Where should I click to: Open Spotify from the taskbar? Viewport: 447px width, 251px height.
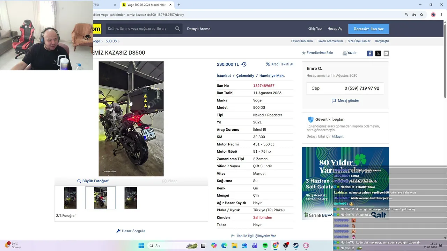tap(265, 245)
